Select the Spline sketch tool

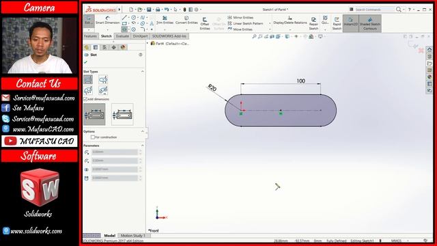[143, 18]
